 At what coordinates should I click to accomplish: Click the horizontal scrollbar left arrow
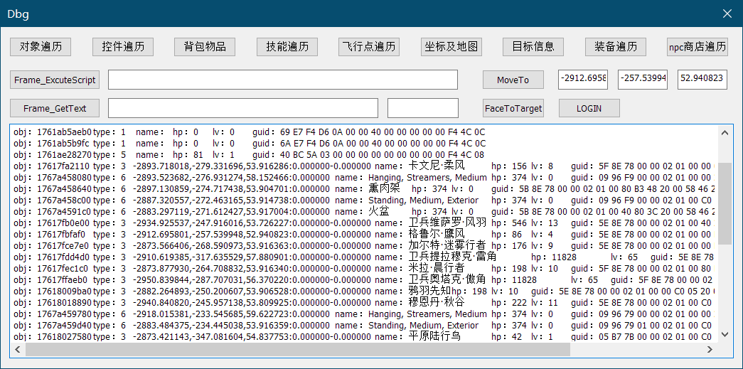[x=18, y=350]
